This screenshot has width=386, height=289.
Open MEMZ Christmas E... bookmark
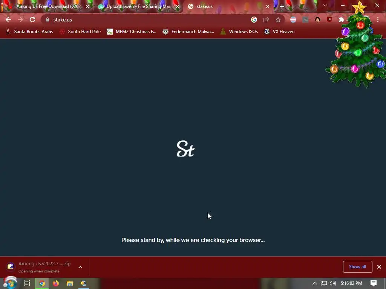point(132,32)
